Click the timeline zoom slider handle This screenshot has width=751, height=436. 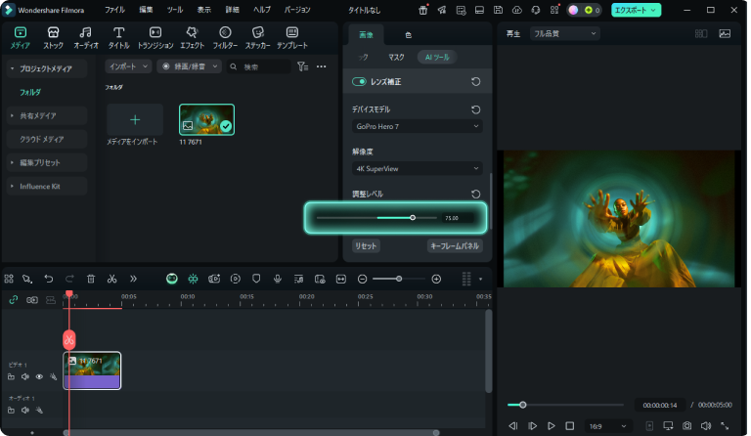coord(399,279)
